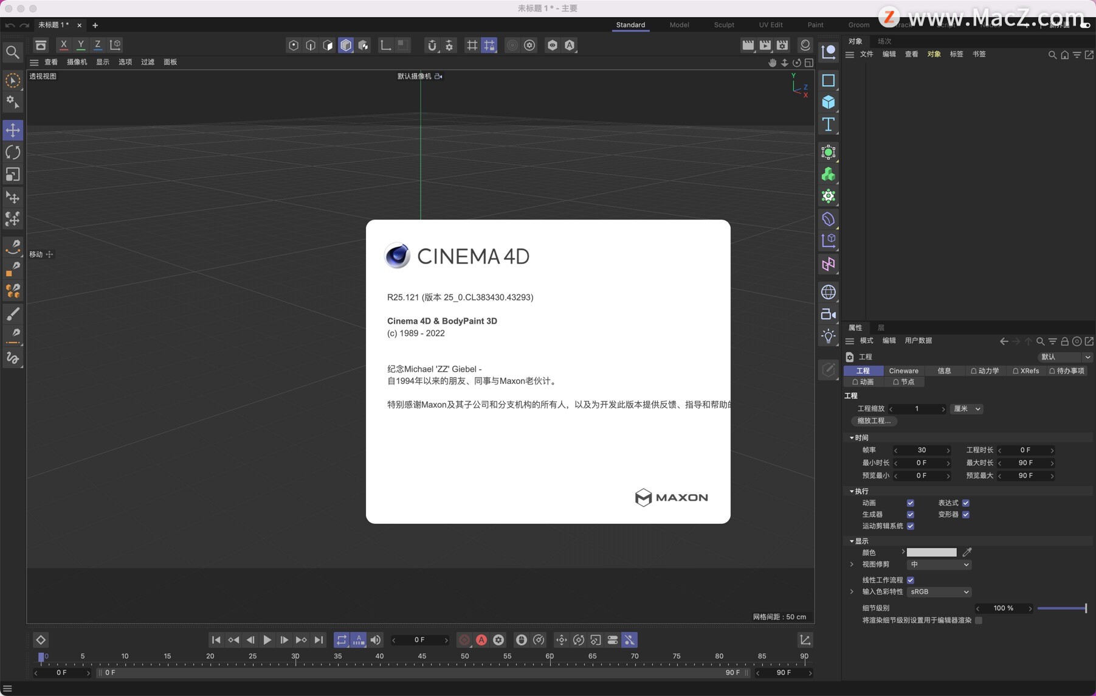This screenshot has height=696, width=1096.
Task: Add a rectangle spline object
Action: [828, 80]
